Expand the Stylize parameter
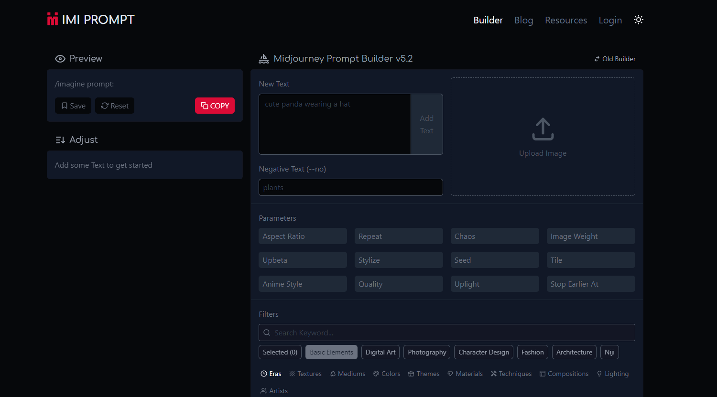The height and width of the screenshot is (397, 717). click(398, 260)
